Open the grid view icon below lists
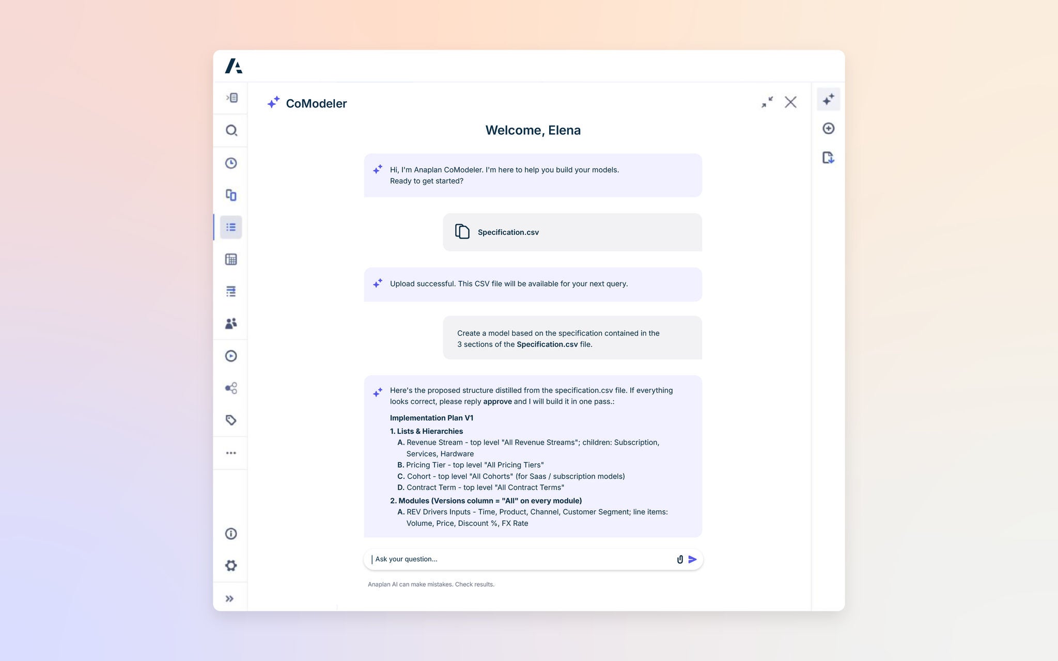Screen dimensions: 1058x661 coord(231,259)
